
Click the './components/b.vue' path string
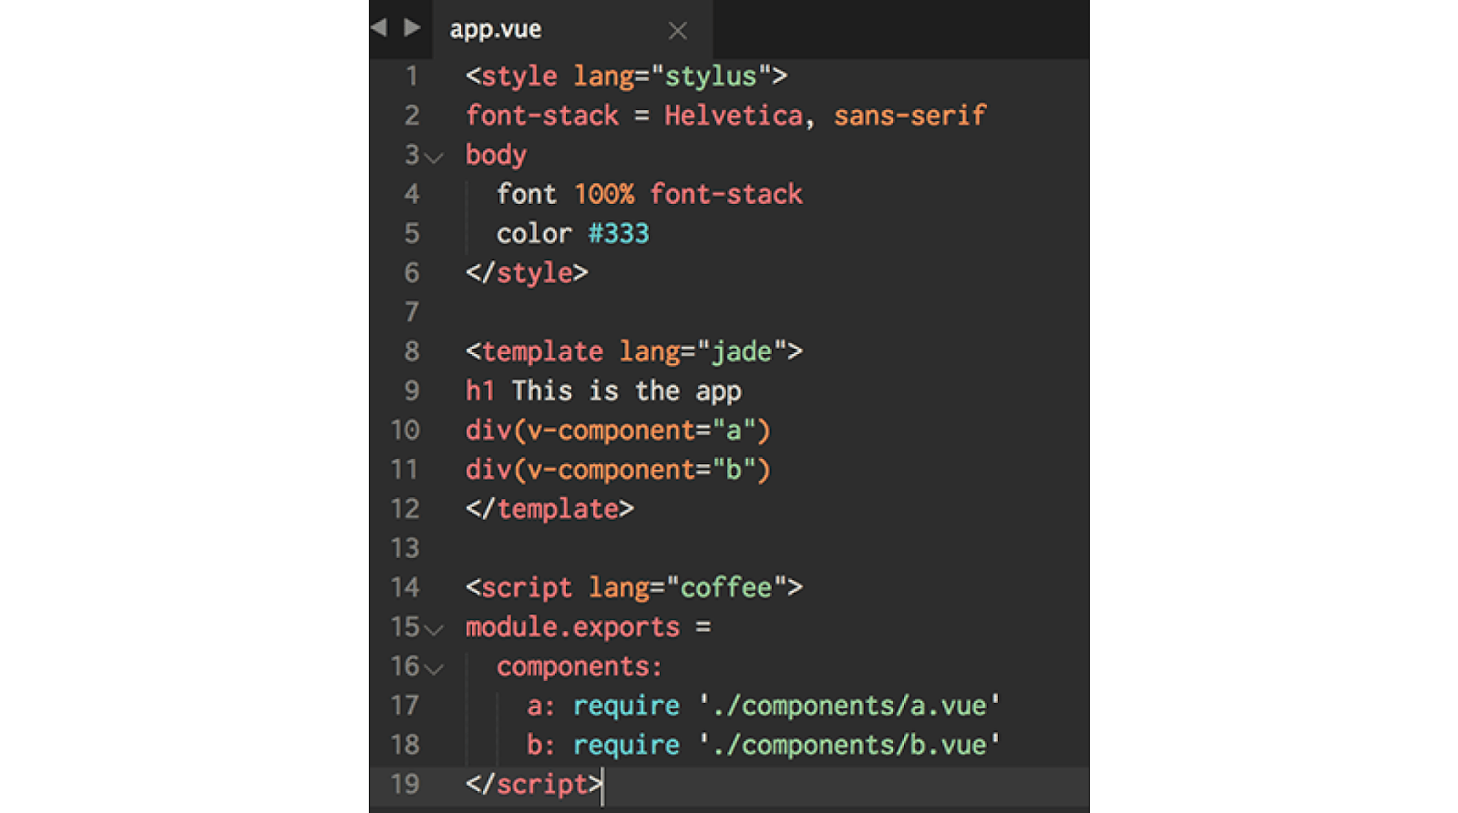[849, 745]
